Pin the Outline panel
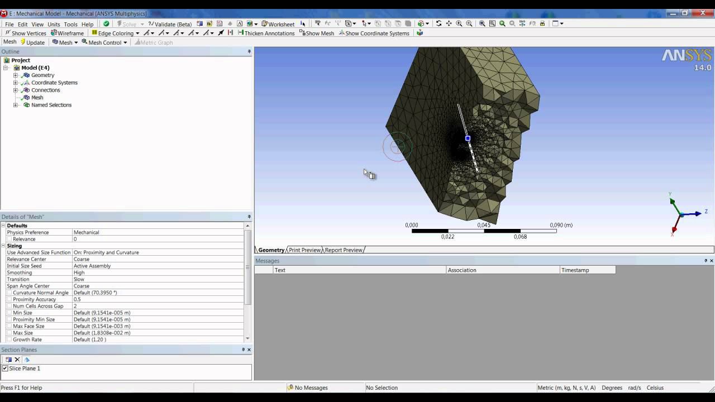Screen dimensions: 715x402 (249, 51)
